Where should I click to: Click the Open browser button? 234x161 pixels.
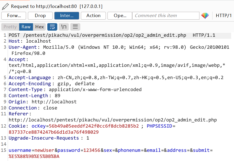[120, 16]
